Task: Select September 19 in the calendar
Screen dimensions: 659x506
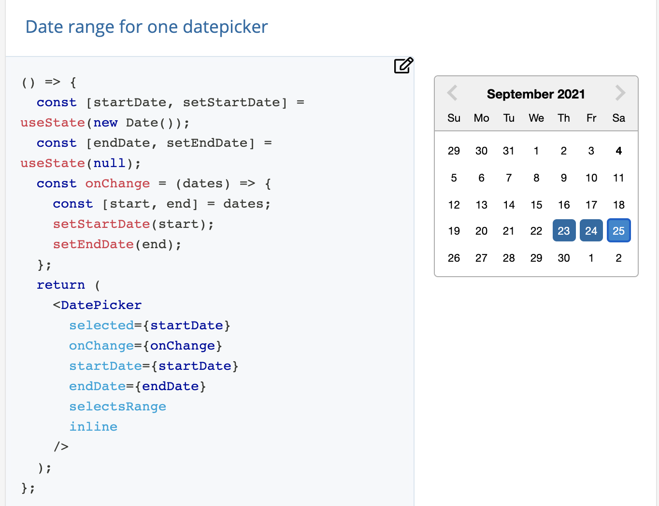Action: tap(454, 230)
